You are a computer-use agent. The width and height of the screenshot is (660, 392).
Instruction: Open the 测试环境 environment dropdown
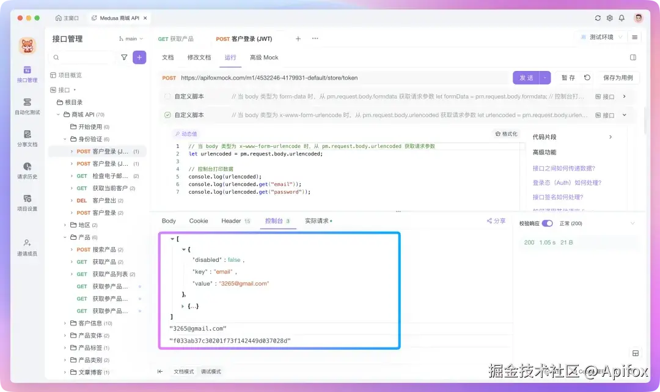click(x=601, y=37)
